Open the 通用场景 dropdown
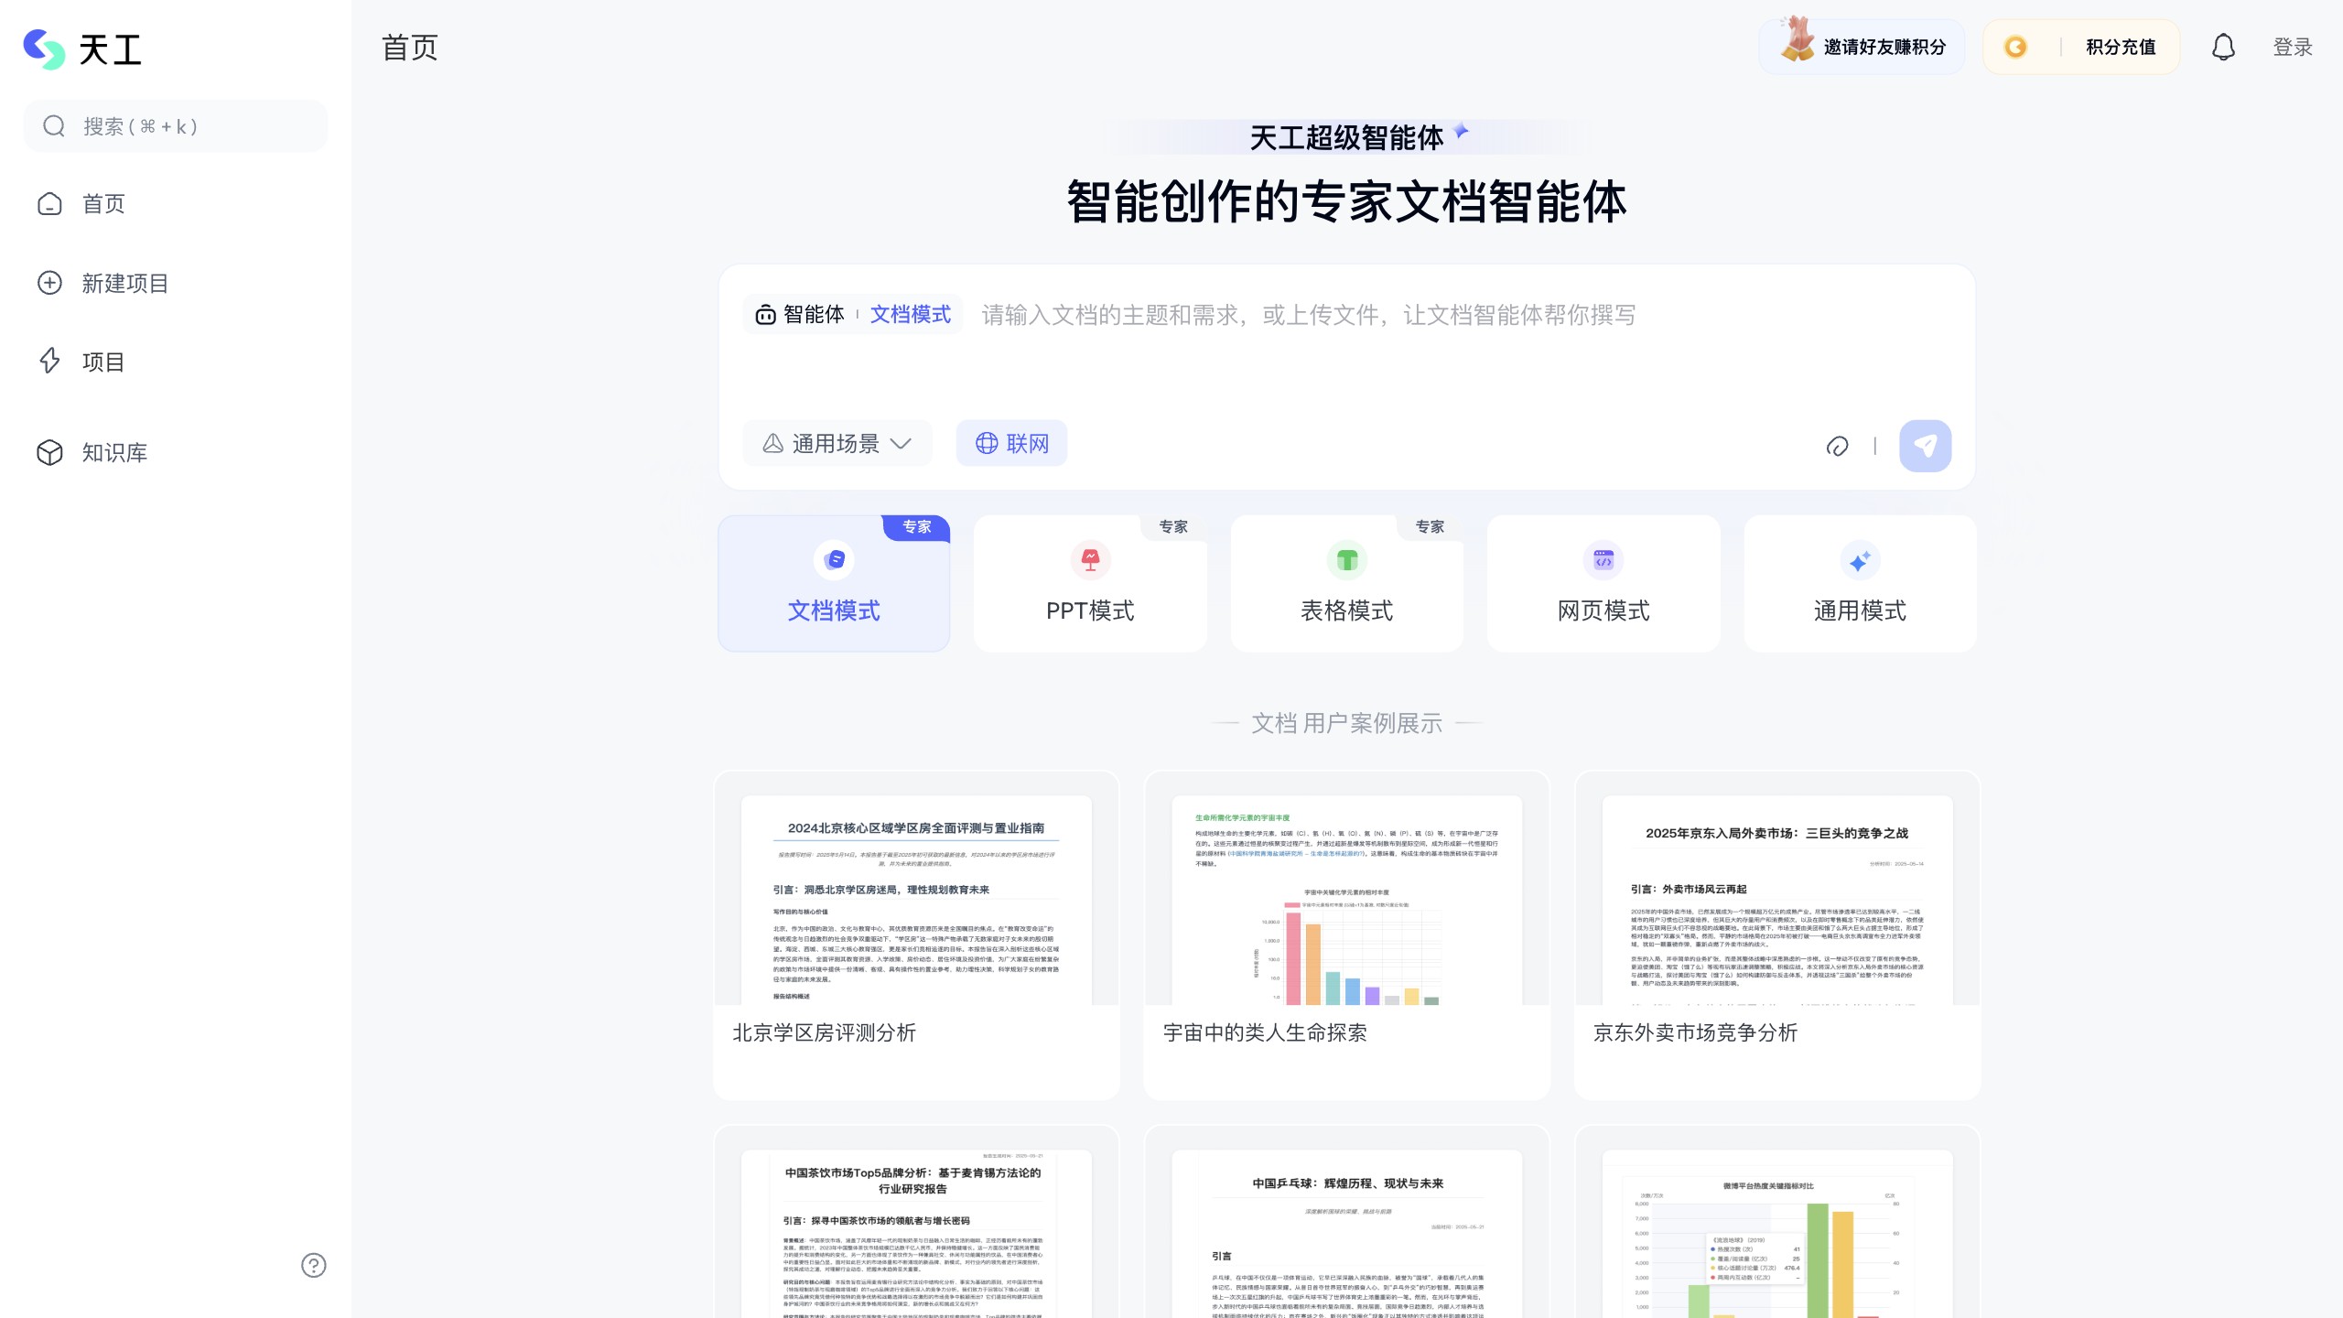This screenshot has height=1318, width=2343. [836, 442]
